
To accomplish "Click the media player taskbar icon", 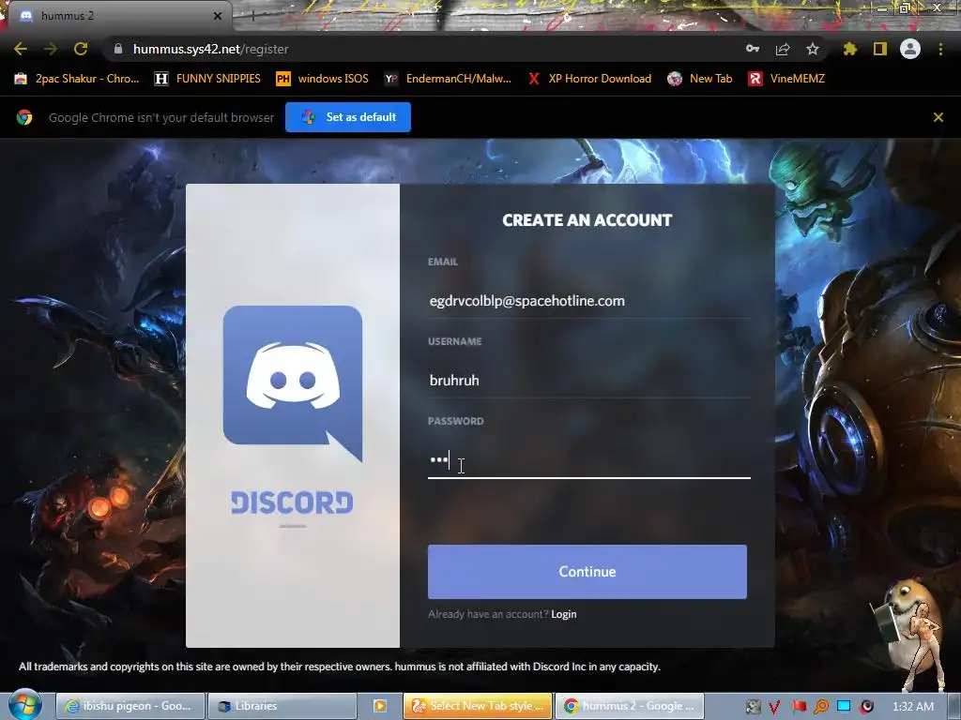I will pos(380,706).
